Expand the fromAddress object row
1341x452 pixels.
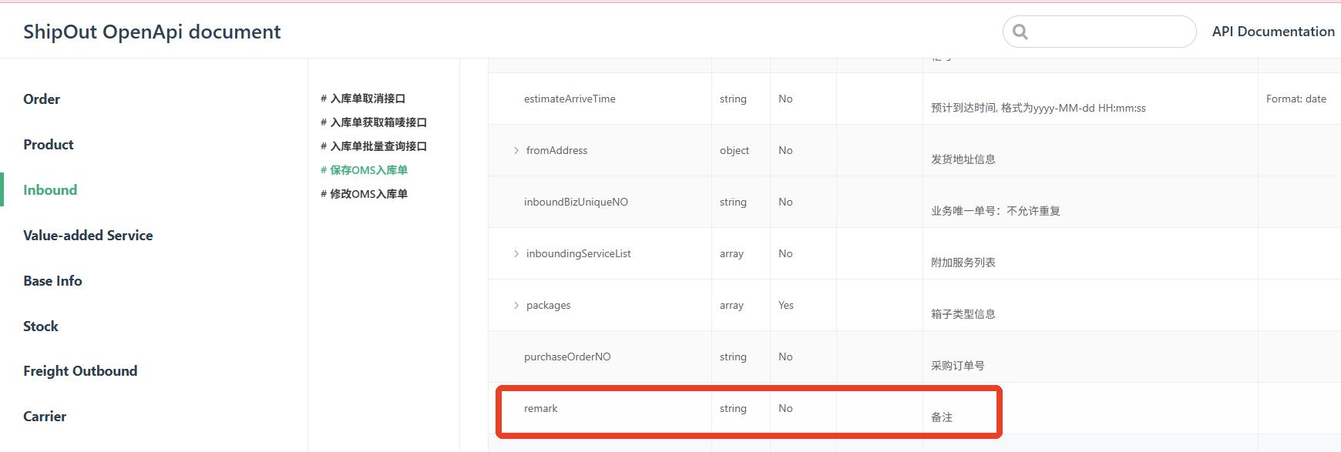(516, 151)
